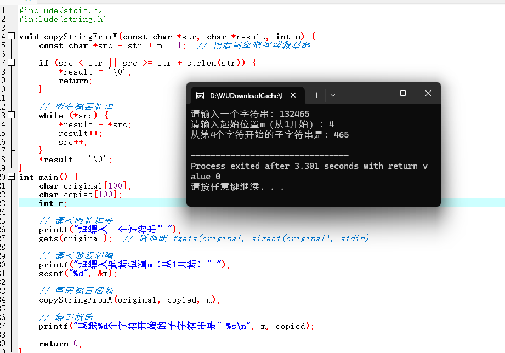
Task: Close the D:\WUDownloadCache console tab
Action: [293, 95]
